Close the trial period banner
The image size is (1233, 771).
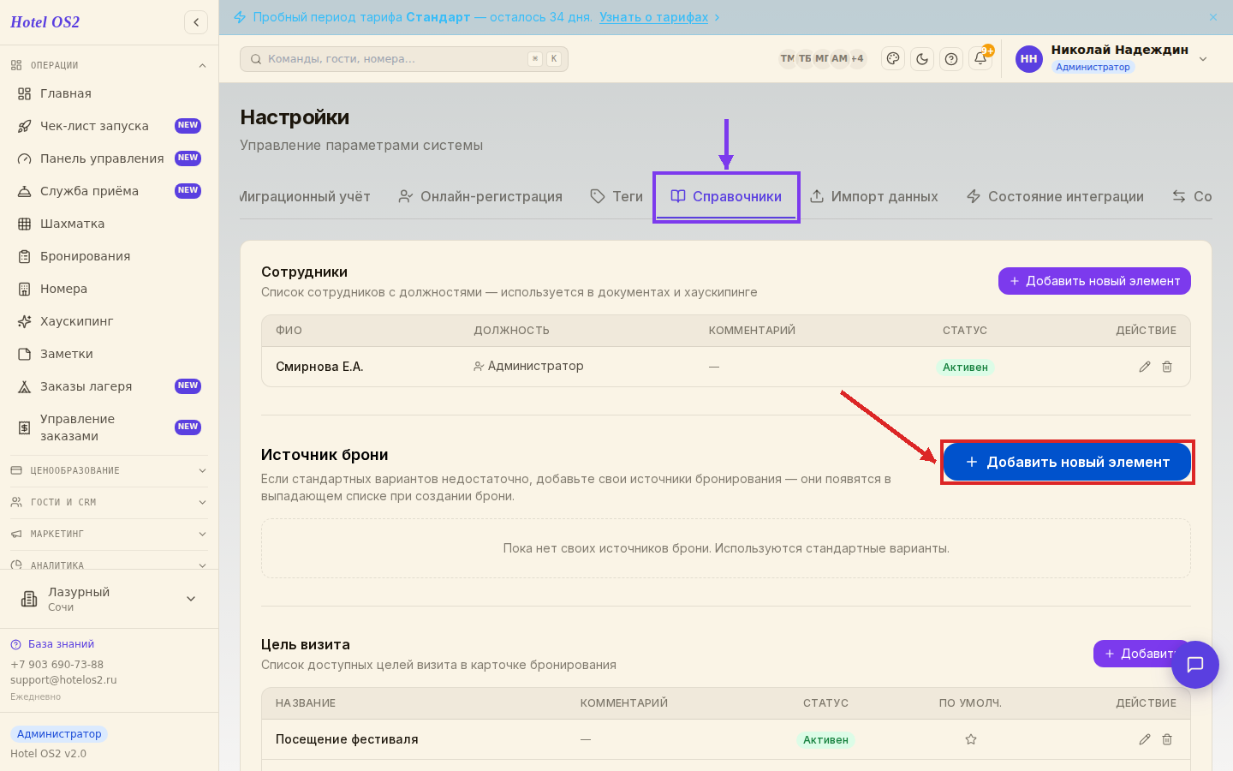pos(1213,17)
